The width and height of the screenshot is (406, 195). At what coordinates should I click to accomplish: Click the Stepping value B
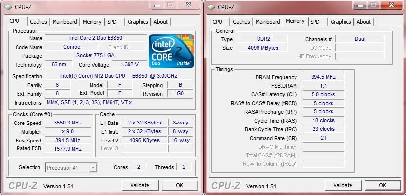point(180,85)
